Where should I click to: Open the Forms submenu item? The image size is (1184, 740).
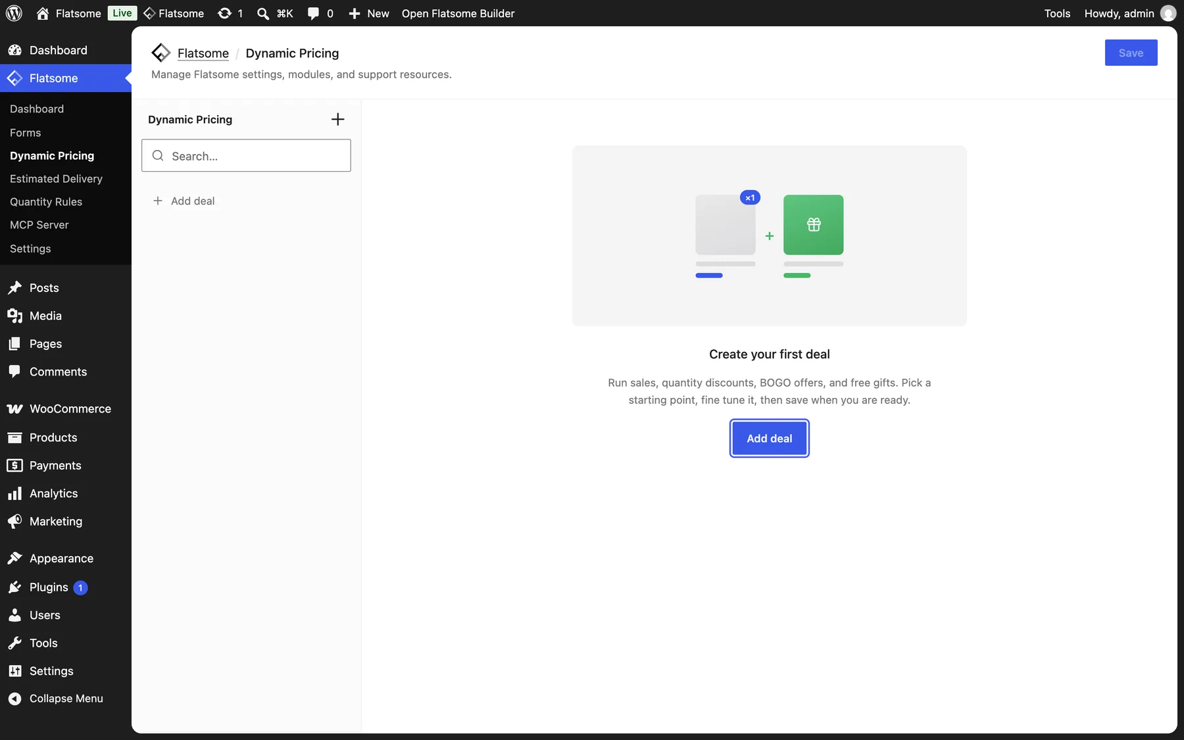tap(26, 132)
